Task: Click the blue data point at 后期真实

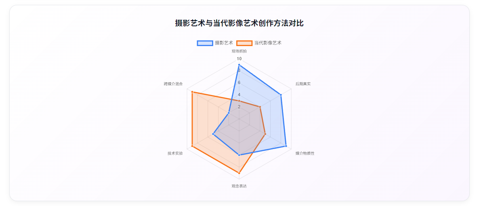Action: [281, 95]
